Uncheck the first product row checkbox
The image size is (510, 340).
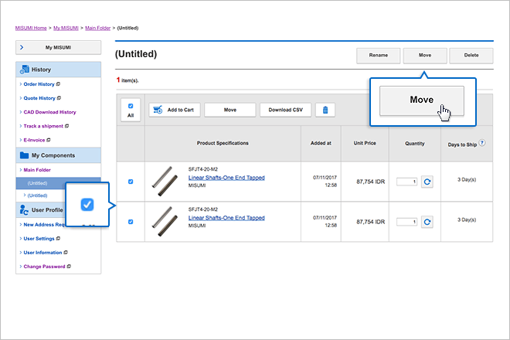pos(130,182)
